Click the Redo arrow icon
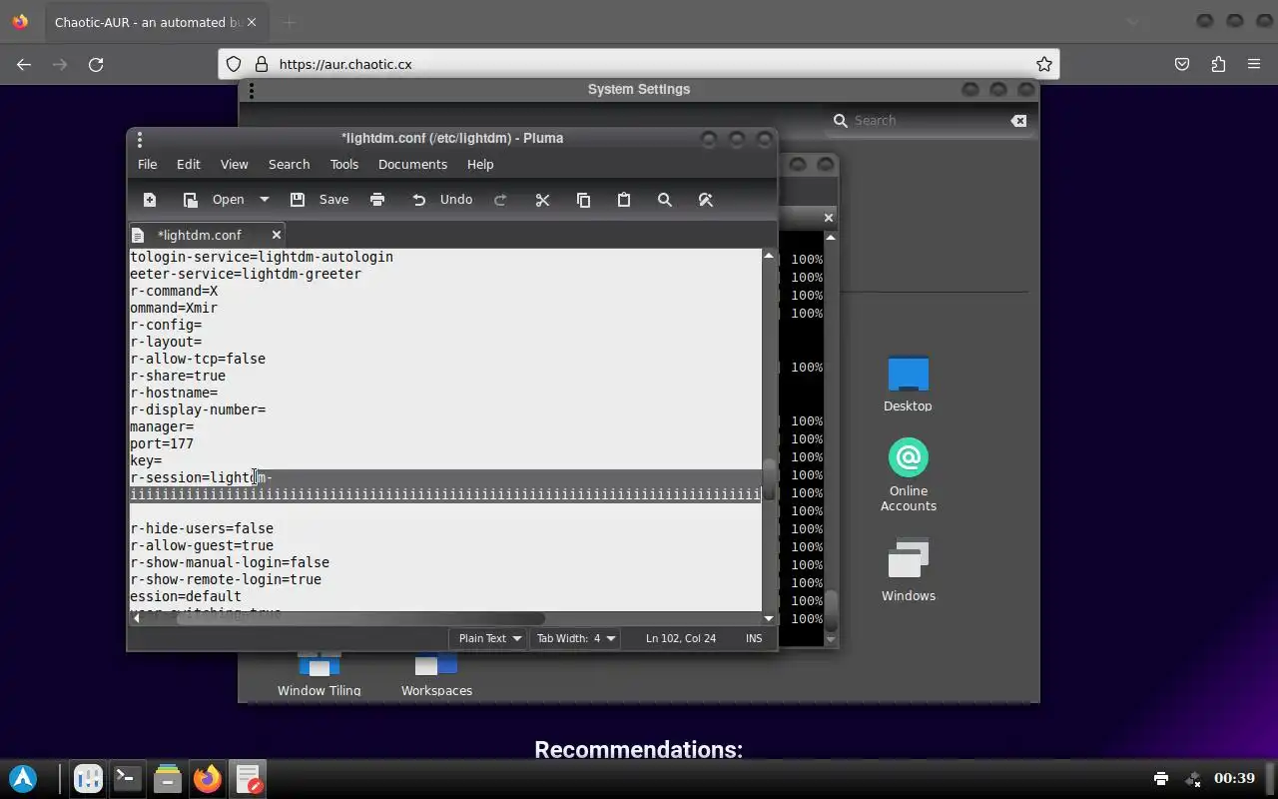Viewport: 1278px width, 799px height. [x=500, y=200]
